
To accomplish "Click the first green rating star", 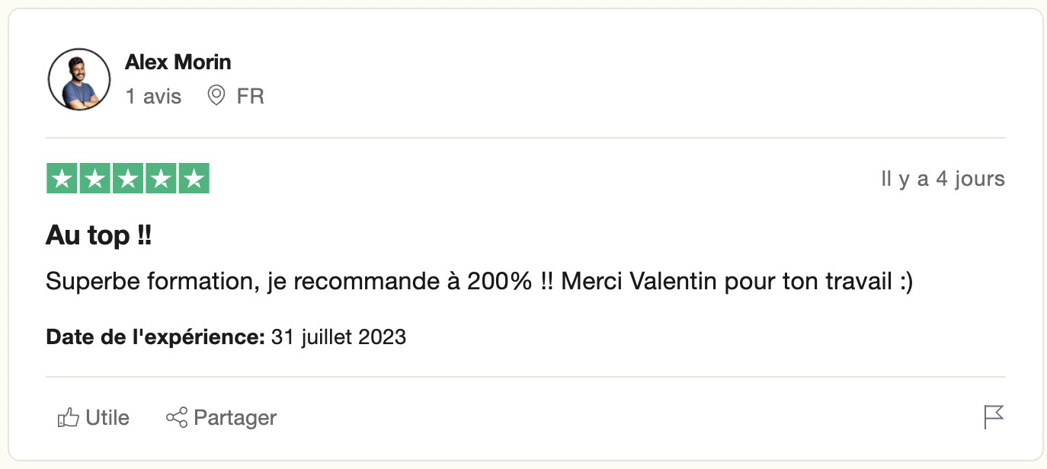I will pos(62,179).
